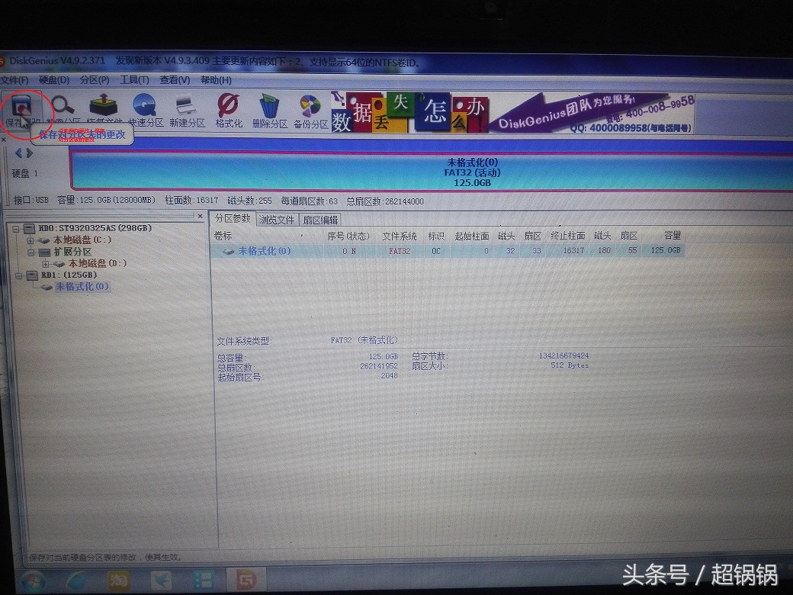Open the 工具(T) menu
Image resolution: width=793 pixels, height=595 pixels.
tap(134, 80)
